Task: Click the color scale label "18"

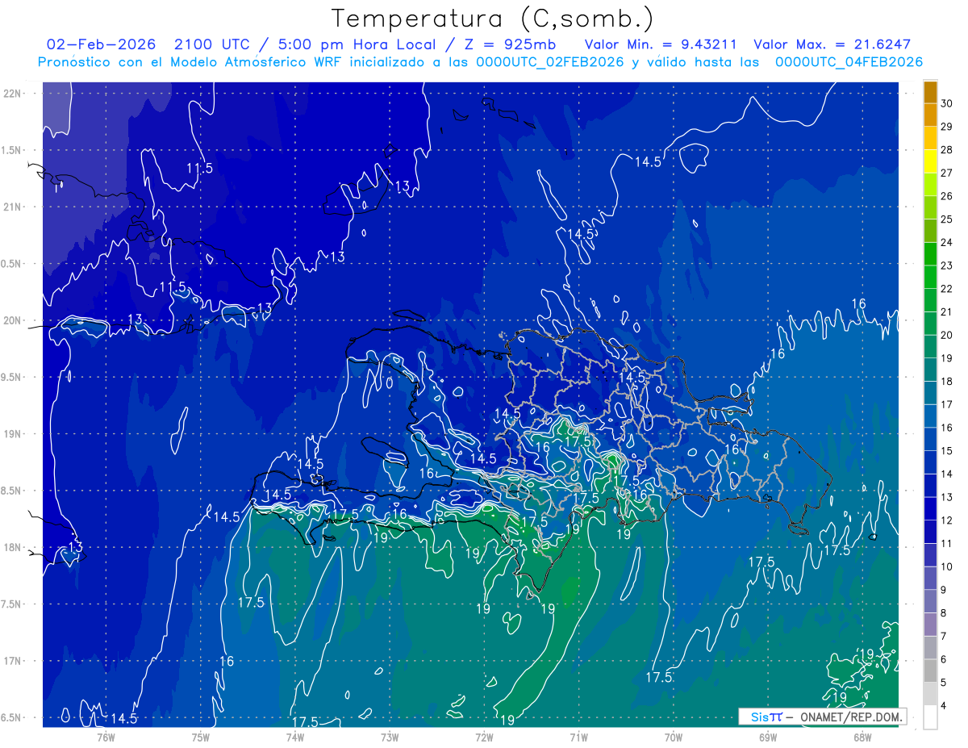Action: pos(947,381)
